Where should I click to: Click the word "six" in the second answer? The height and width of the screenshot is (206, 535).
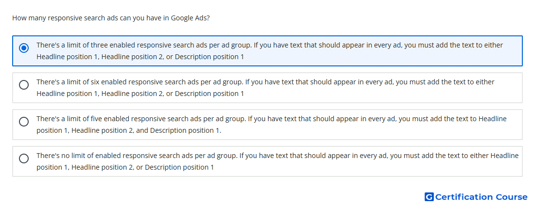[x=95, y=82]
